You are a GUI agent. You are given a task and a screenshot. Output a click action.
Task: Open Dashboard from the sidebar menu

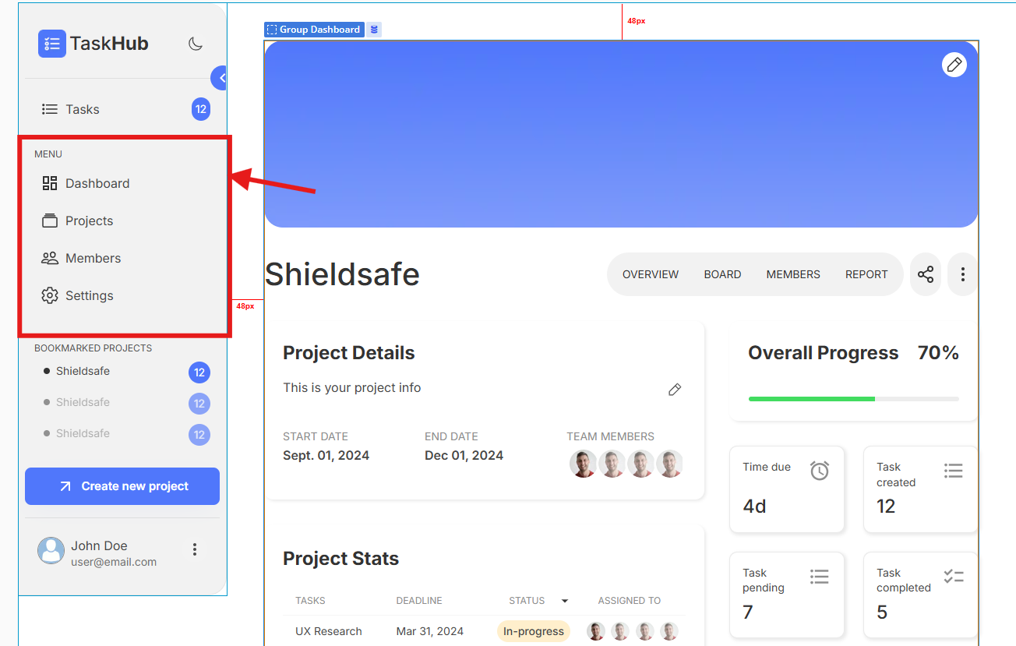pos(97,184)
